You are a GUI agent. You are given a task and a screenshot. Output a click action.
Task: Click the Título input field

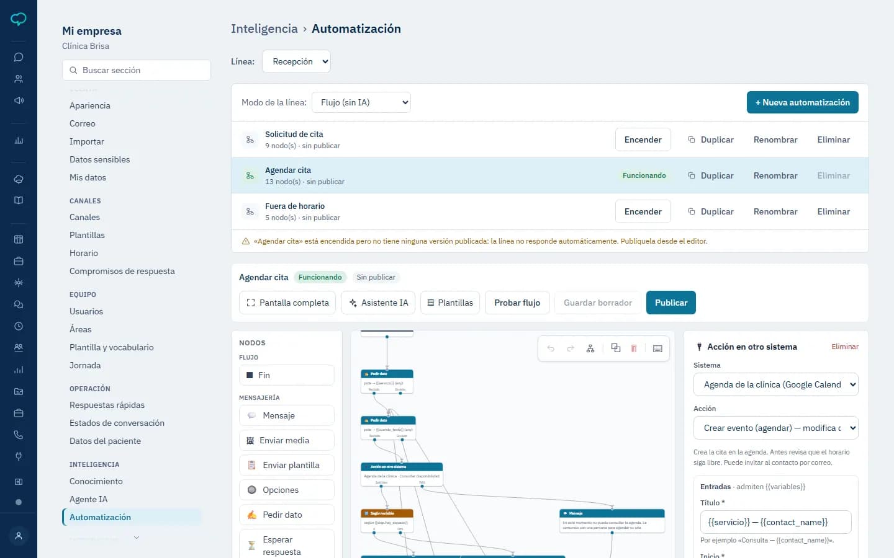point(776,522)
